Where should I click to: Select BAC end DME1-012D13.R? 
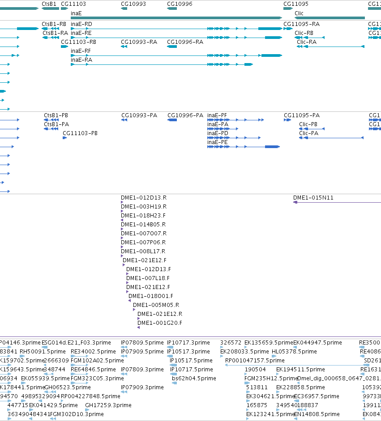122,202
